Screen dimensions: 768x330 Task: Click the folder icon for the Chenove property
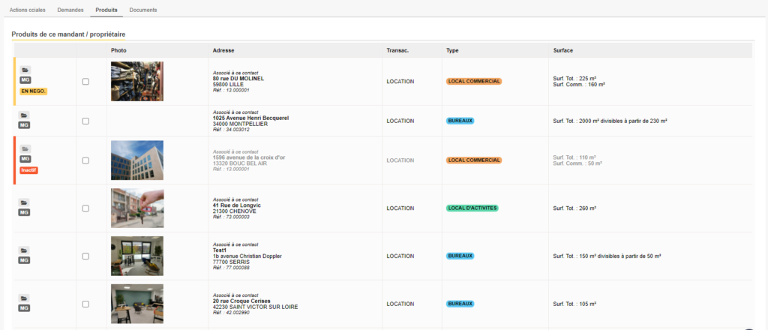coord(25,202)
